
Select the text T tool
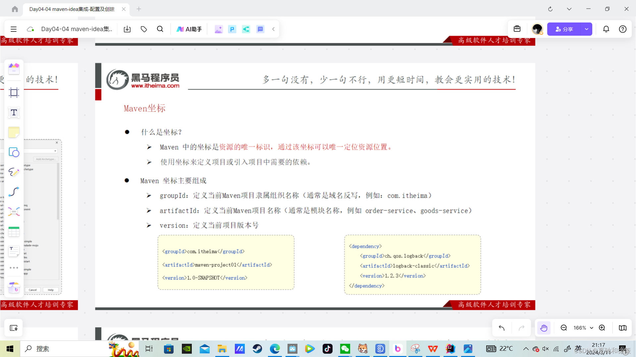14,112
